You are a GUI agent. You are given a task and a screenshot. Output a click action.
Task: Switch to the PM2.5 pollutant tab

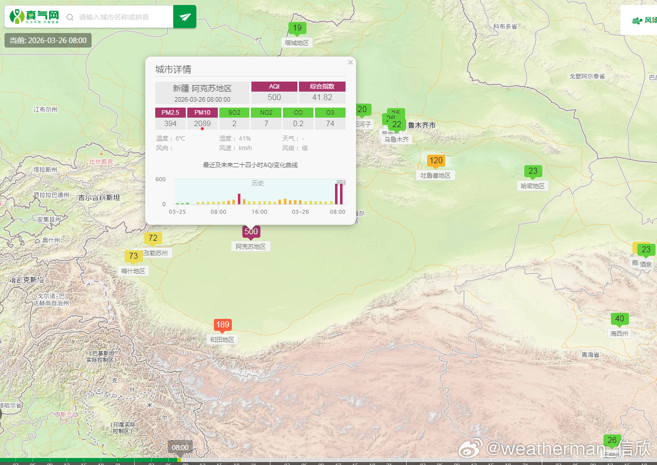pyautogui.click(x=170, y=113)
